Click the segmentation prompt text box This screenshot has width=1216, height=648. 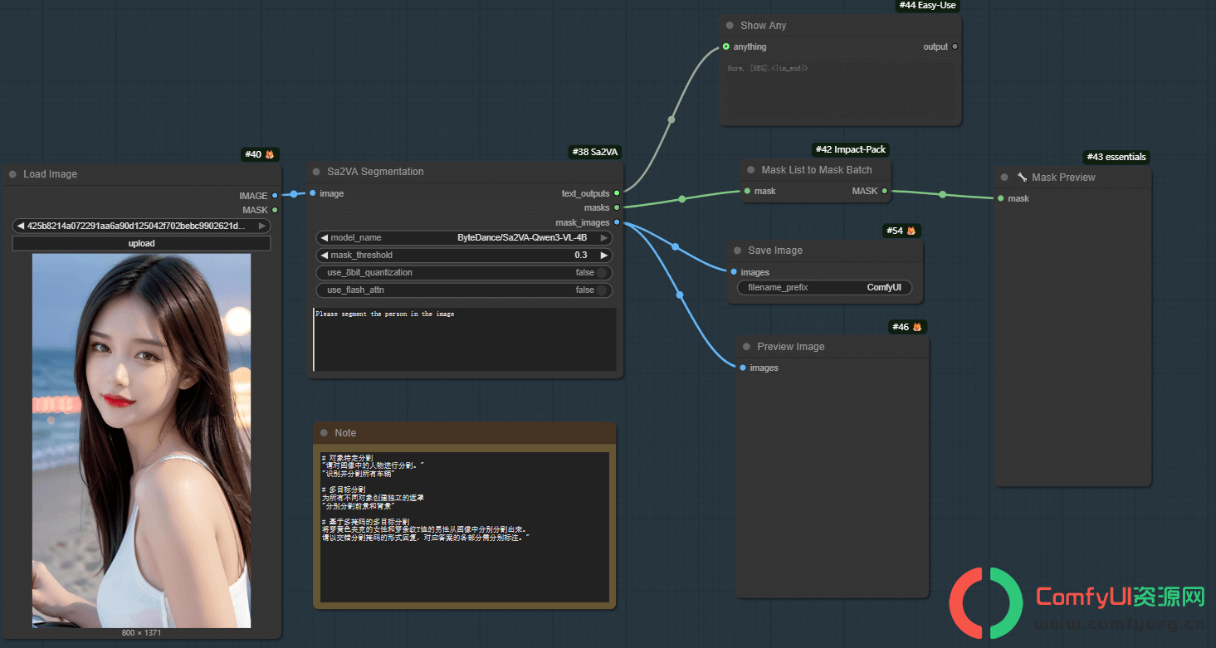(x=465, y=339)
